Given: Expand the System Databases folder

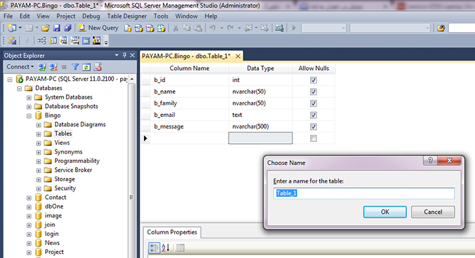Looking at the screenshot, I should tap(28, 98).
